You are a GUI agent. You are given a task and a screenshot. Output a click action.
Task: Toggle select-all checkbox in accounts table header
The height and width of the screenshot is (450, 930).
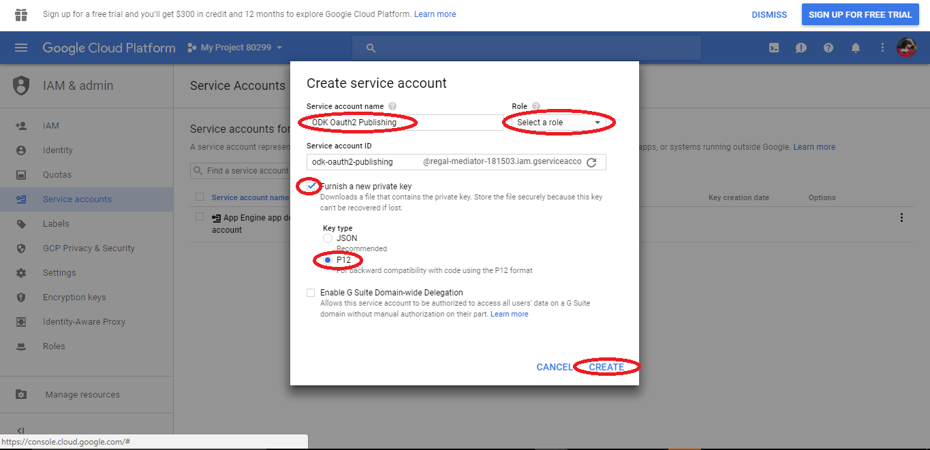pos(200,197)
